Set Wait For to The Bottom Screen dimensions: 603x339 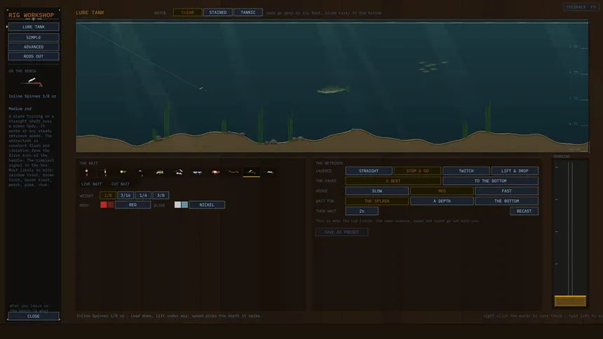point(507,200)
